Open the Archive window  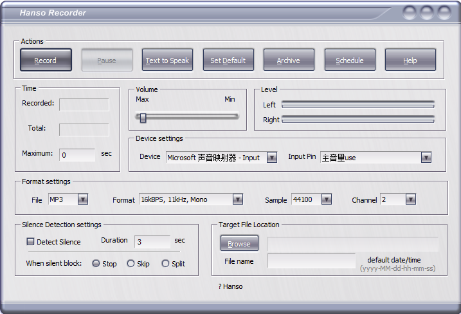pyautogui.click(x=289, y=60)
